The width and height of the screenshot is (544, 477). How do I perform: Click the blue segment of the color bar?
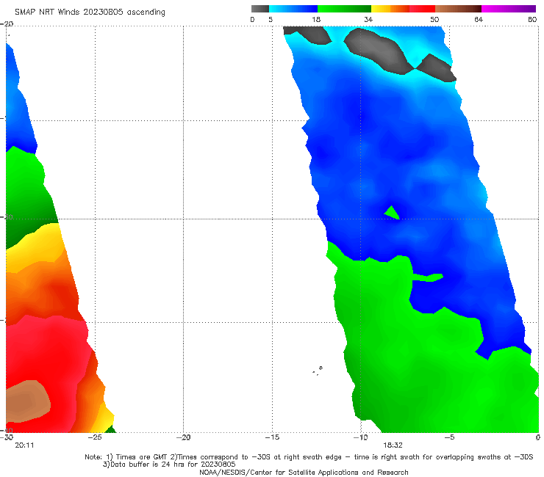pyautogui.click(x=293, y=9)
